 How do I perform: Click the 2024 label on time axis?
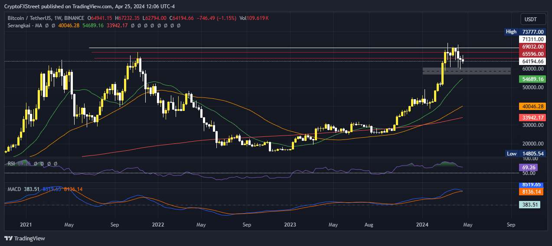(422, 225)
